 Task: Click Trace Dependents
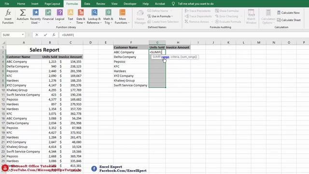(x=198, y=16)
